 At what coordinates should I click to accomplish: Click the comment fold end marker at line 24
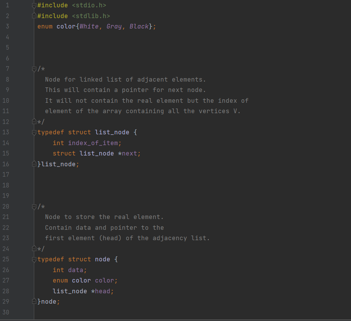pyautogui.click(x=34, y=248)
